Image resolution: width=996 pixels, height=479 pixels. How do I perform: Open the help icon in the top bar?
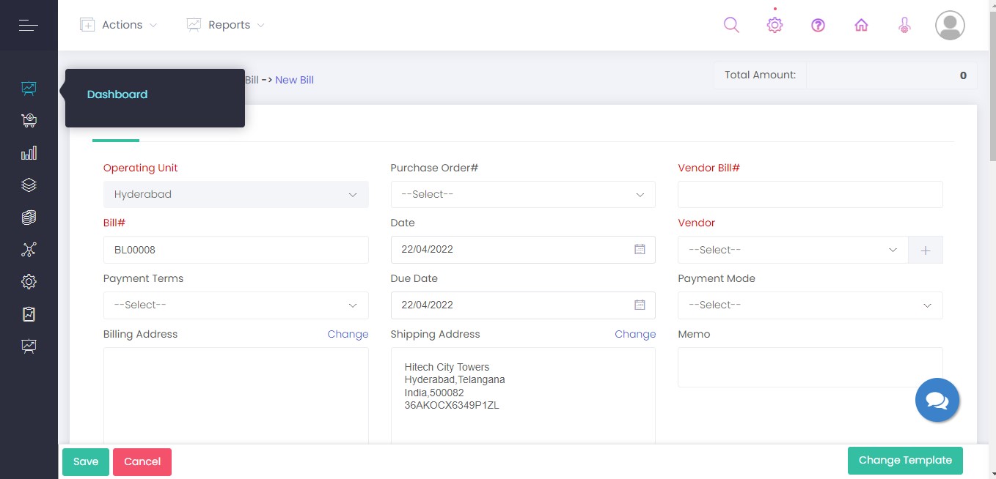pyautogui.click(x=818, y=24)
